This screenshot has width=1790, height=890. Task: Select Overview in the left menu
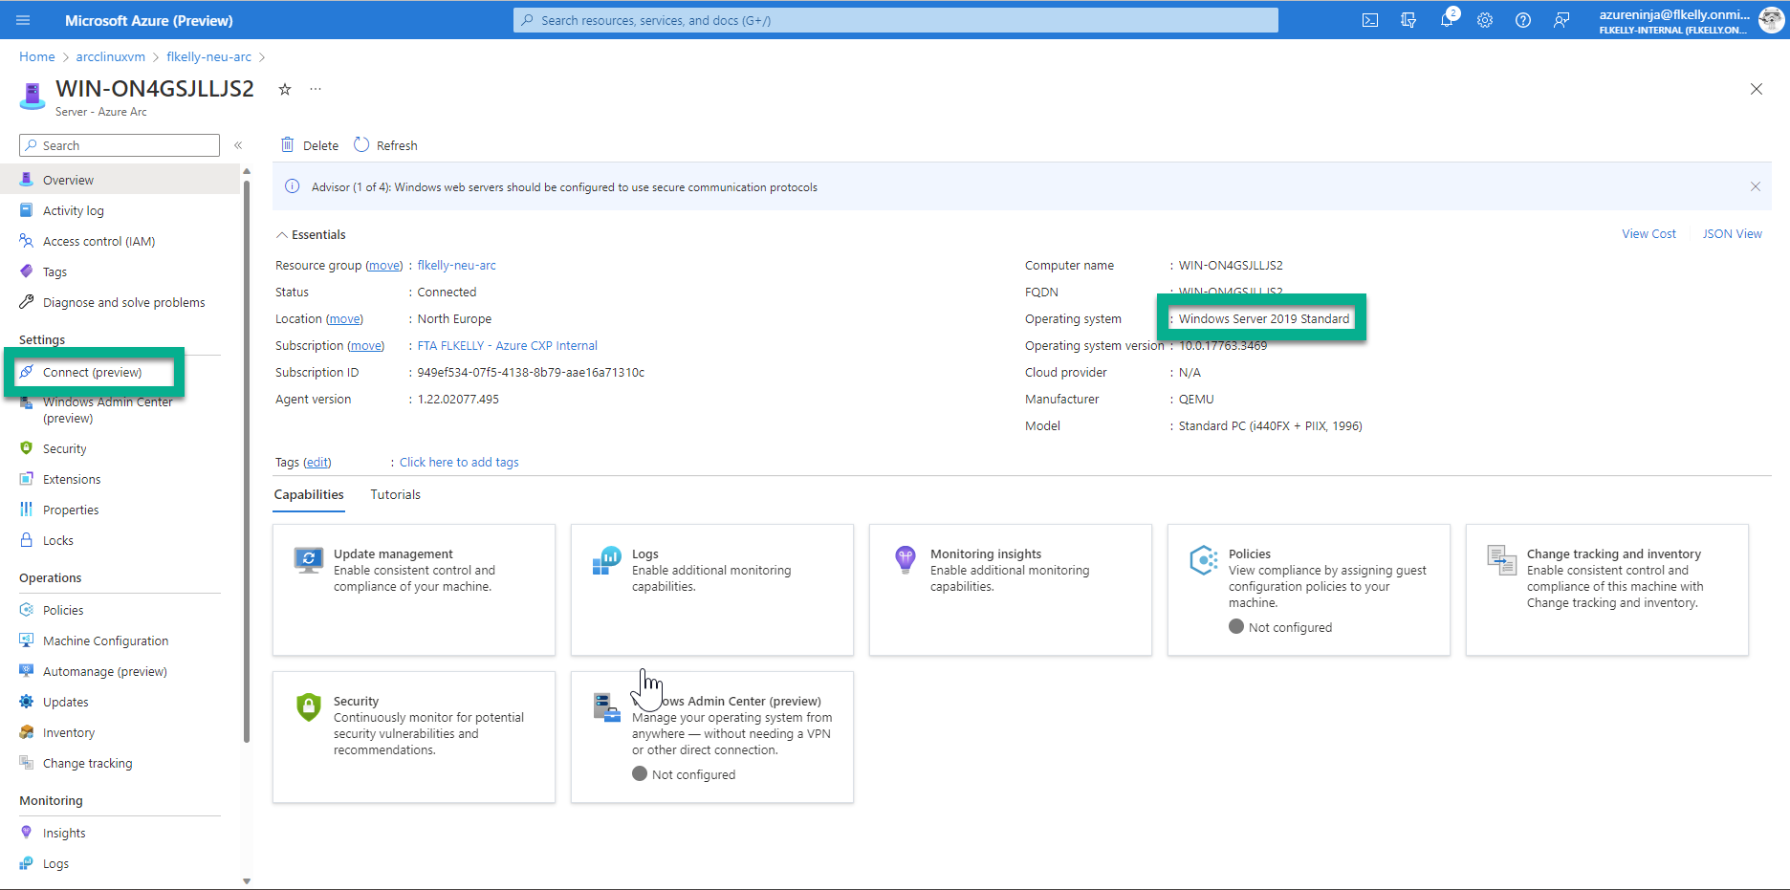point(120,180)
